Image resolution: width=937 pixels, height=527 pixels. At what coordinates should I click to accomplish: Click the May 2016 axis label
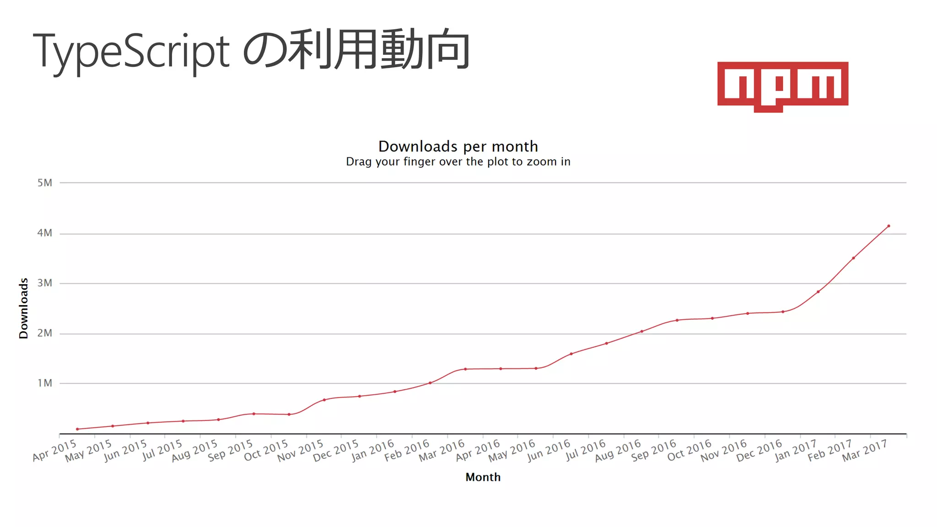coord(512,451)
